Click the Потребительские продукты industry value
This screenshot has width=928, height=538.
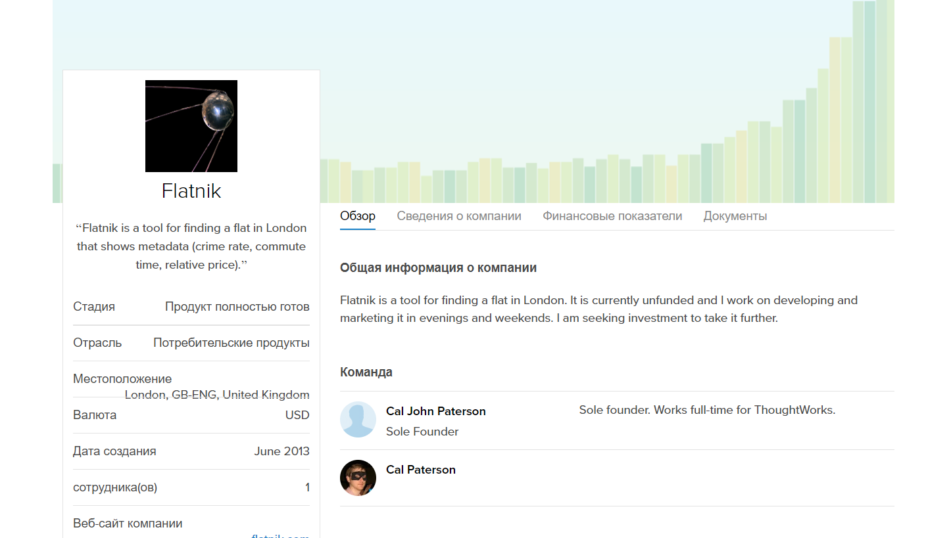[x=232, y=343]
